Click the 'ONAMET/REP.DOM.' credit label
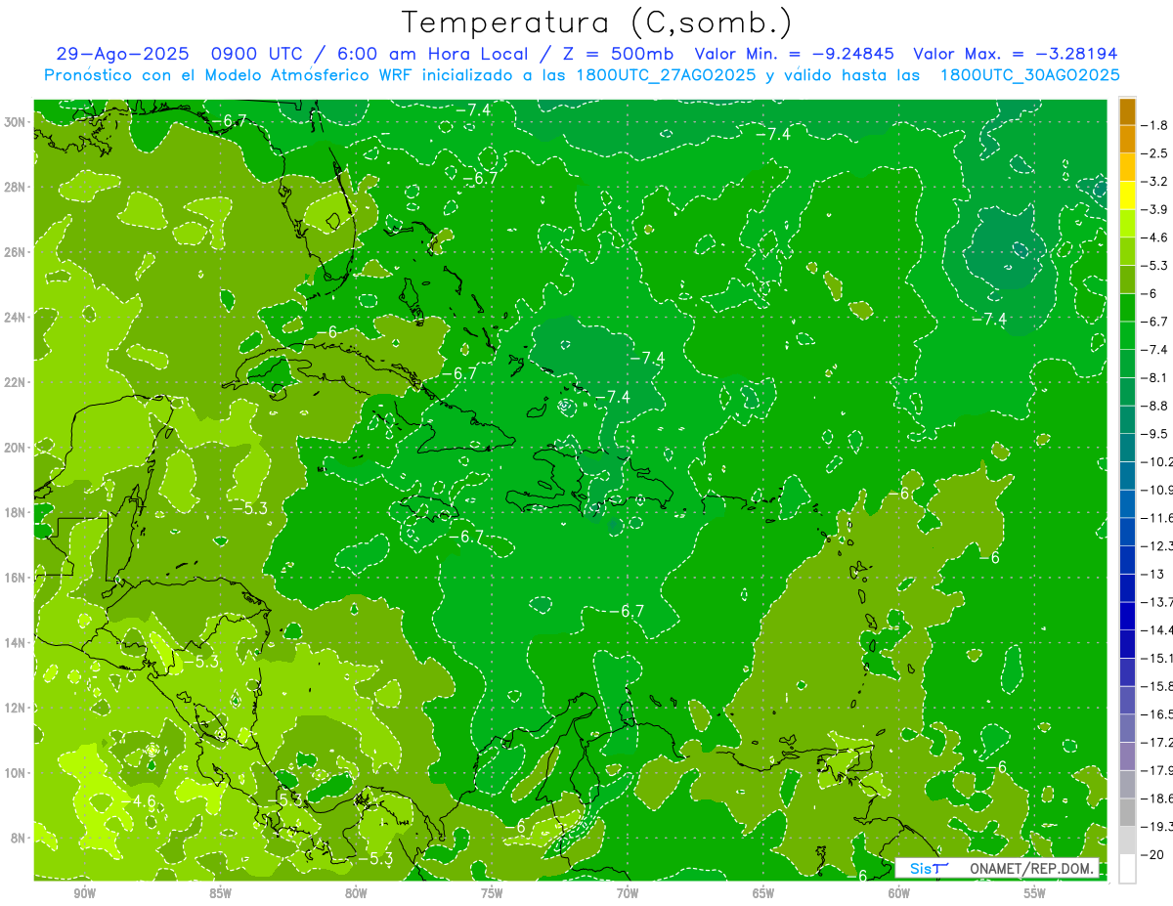Image resolution: width=1173 pixels, height=906 pixels. point(1032,868)
